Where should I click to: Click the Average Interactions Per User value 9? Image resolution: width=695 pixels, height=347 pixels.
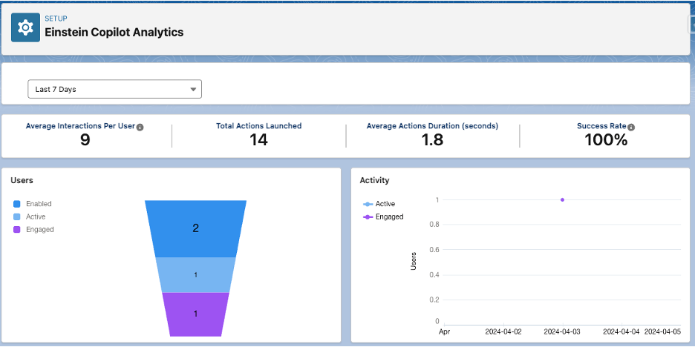pos(85,140)
